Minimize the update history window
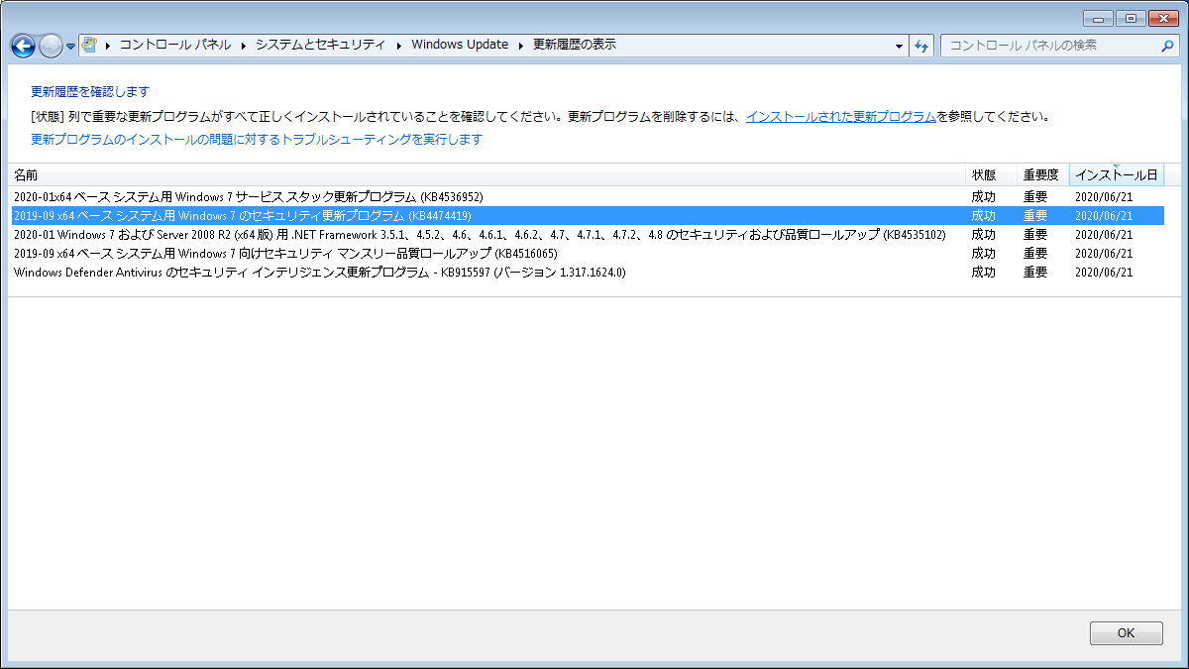The height and width of the screenshot is (669, 1189). point(1099,18)
